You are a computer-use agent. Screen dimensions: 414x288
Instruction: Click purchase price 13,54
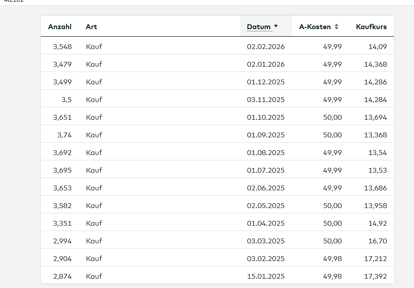tap(378, 152)
